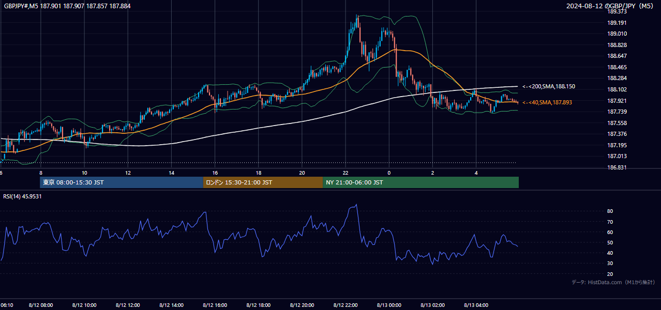Click the hour label 16 below the price chart
661x310 pixels.
215,173
